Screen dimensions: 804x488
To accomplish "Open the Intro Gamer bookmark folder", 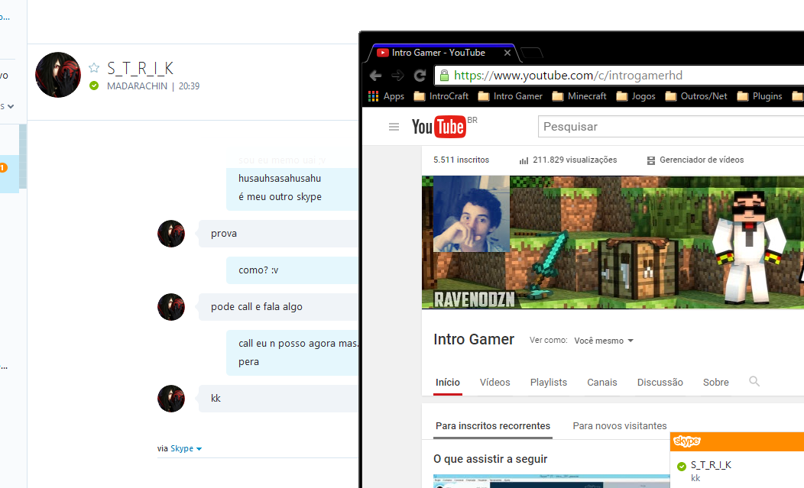I will 511,96.
